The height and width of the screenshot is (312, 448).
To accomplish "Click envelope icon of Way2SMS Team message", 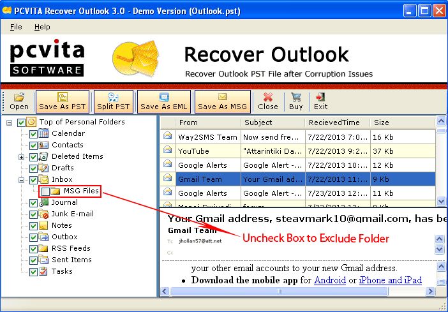I will [x=168, y=136].
